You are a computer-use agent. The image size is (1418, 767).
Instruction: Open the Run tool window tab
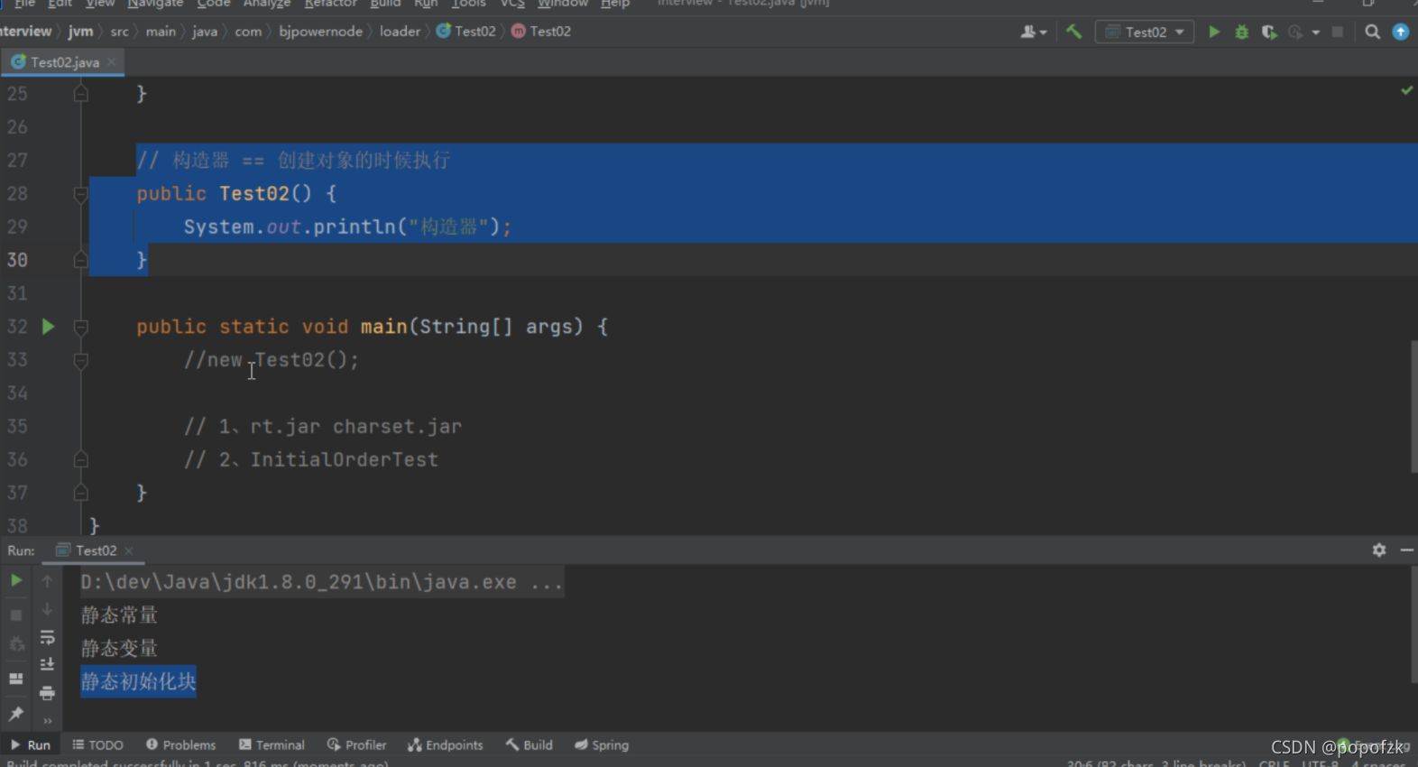30,745
